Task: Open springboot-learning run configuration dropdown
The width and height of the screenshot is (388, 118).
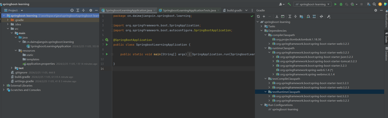Action: [313, 4]
